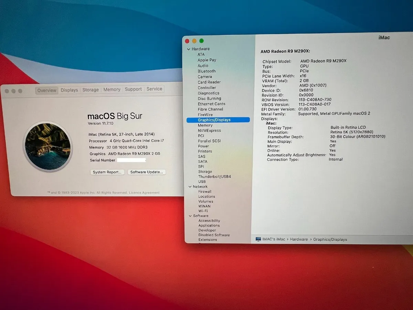Select SPI in the Hardware list
Image resolution: width=413 pixels, height=310 pixels.
[x=201, y=166]
